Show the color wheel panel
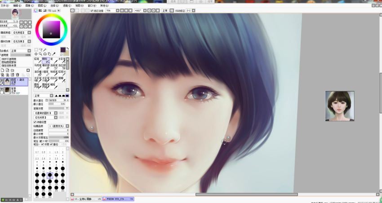Screen dimensions: 382x203 (36, 10)
